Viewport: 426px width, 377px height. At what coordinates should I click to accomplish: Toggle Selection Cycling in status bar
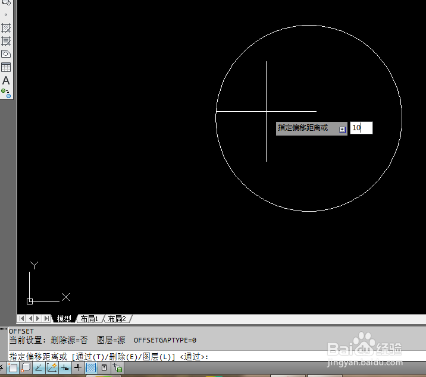117,367
